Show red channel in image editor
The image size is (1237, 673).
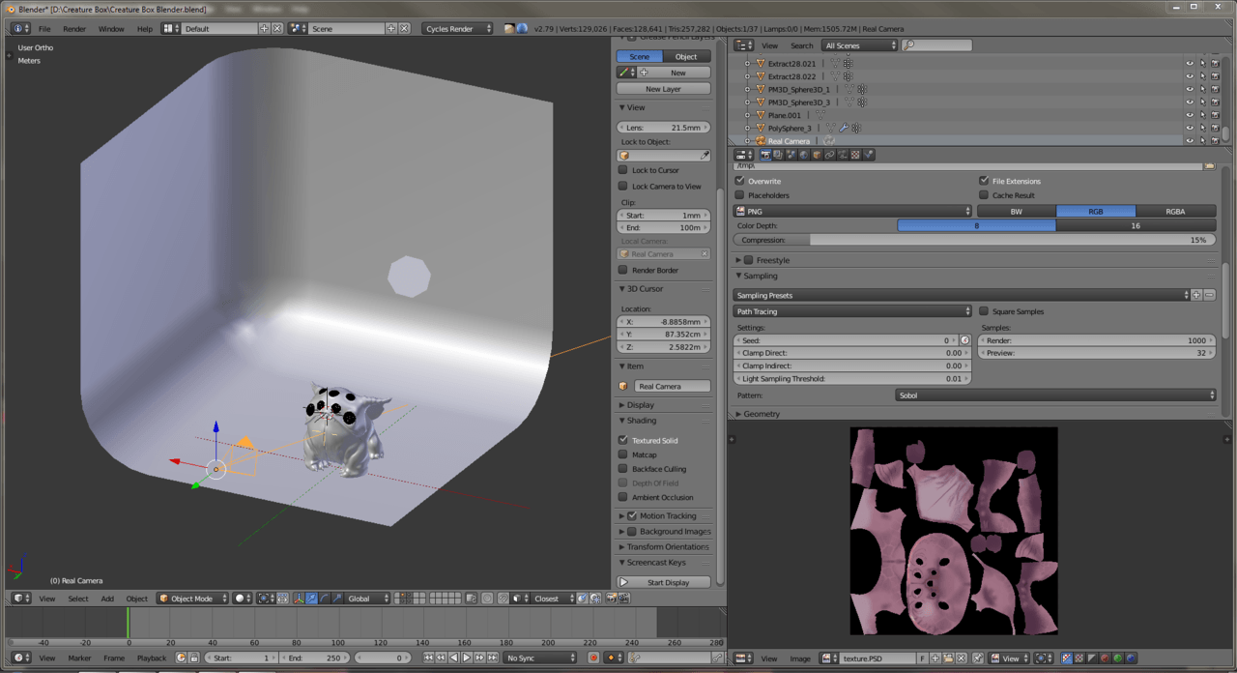click(x=1105, y=658)
